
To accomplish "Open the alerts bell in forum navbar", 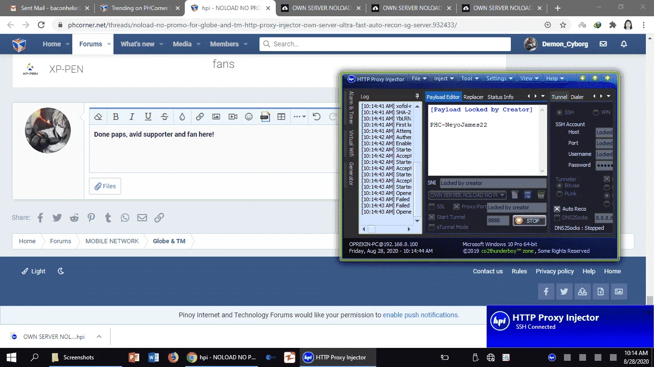I will click(624, 44).
